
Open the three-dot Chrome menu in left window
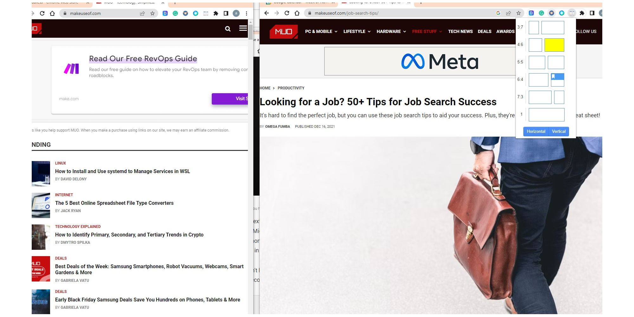tap(246, 13)
